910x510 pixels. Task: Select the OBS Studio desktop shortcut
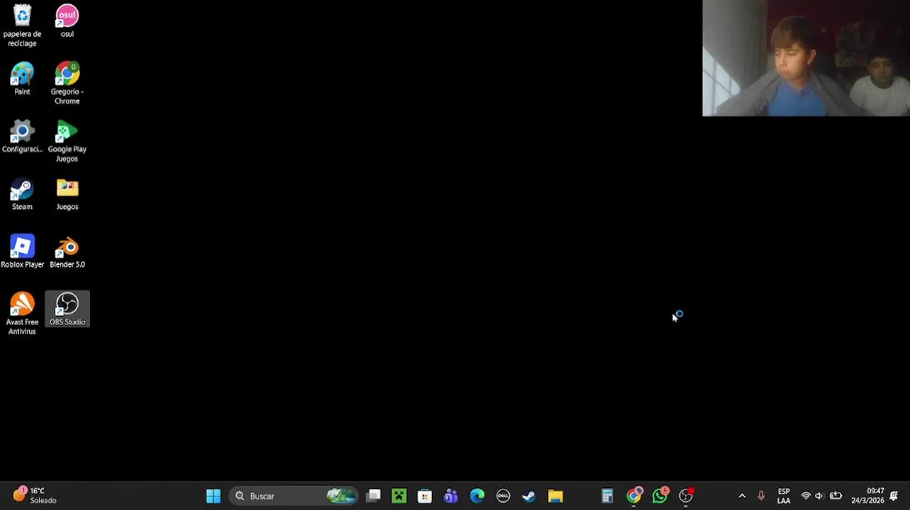coord(67,309)
